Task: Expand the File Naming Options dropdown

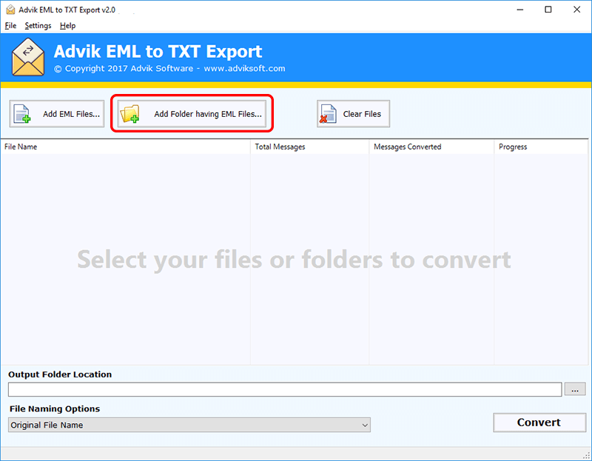Action: coord(189,425)
